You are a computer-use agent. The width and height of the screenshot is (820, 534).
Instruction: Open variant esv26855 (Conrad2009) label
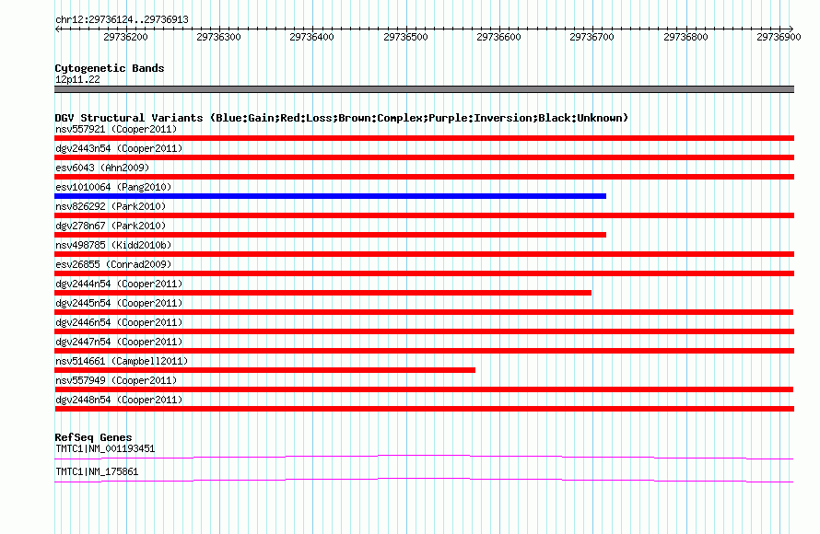point(113,264)
